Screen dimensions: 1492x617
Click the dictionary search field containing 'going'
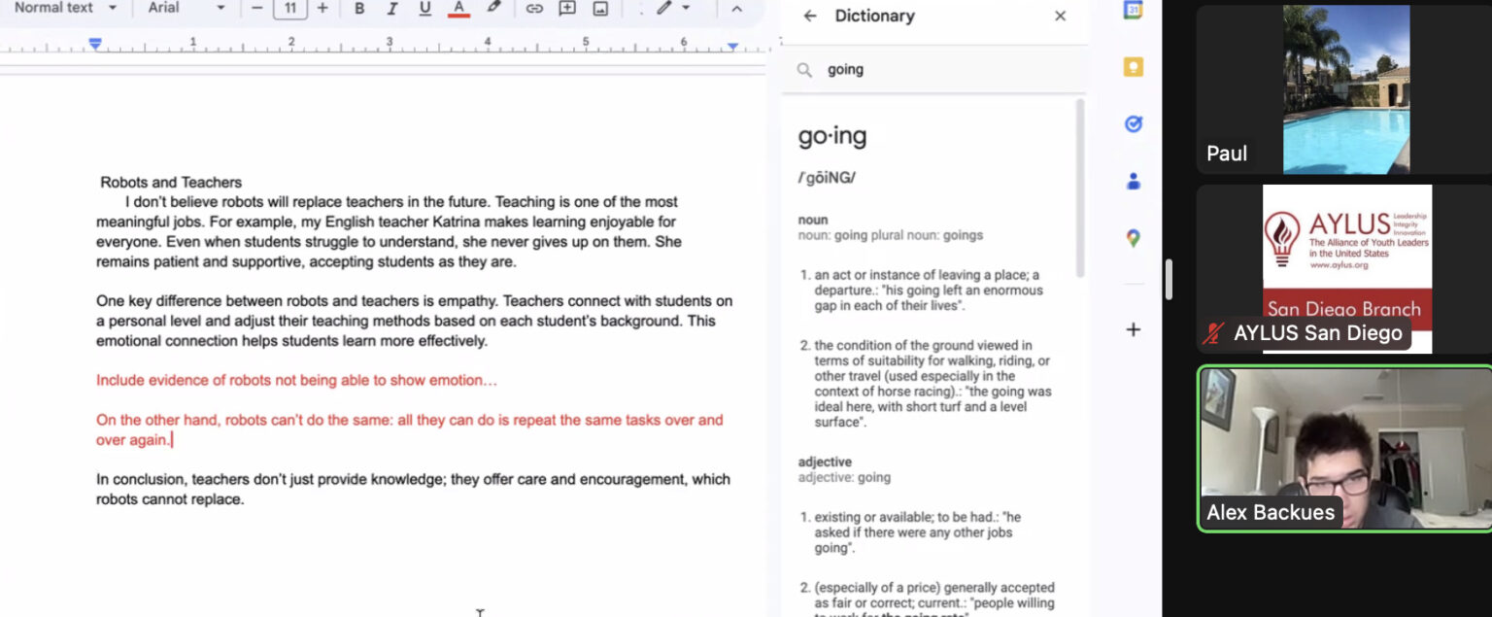933,70
